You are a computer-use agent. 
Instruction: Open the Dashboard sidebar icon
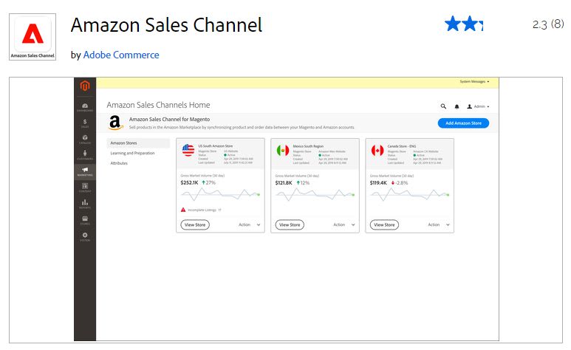tap(85, 107)
